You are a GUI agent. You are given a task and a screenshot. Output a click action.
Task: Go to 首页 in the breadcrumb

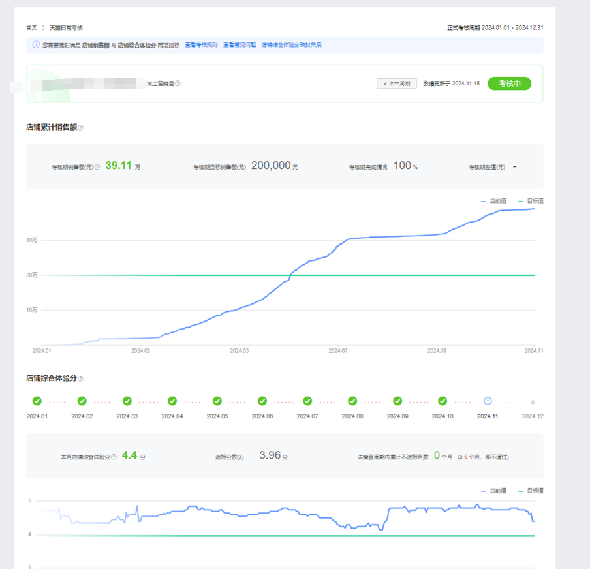(x=31, y=28)
